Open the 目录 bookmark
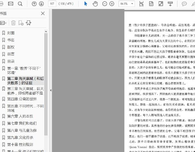 11,61
